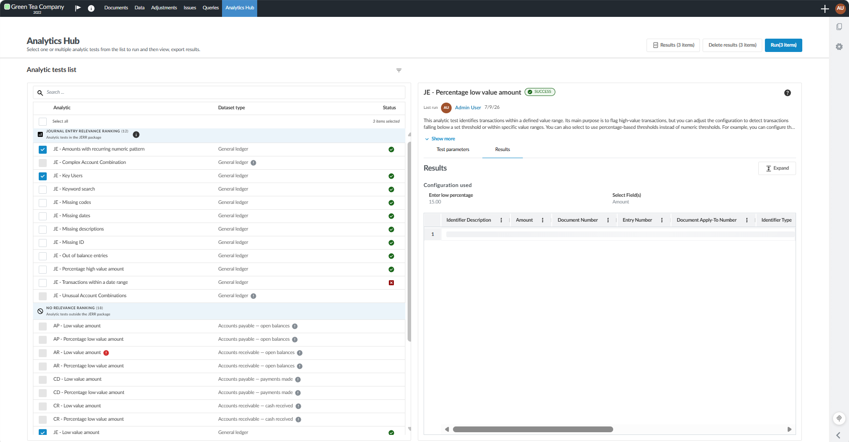Switch to Test parameters tab
849x442 pixels.
coord(453,149)
